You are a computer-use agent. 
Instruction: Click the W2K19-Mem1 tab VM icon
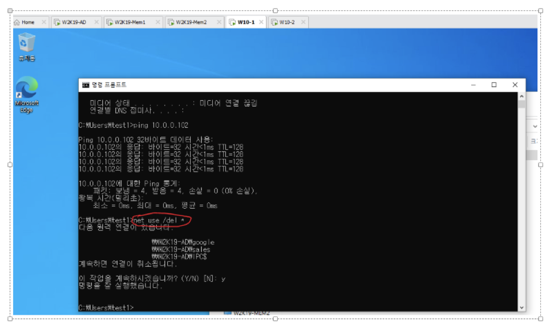(110, 22)
